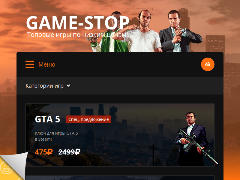Click the smiley icon in page corner
Viewport: 240px width, 180px height.
point(6,167)
